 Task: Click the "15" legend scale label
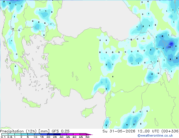pyautogui.click(x=42, y=137)
